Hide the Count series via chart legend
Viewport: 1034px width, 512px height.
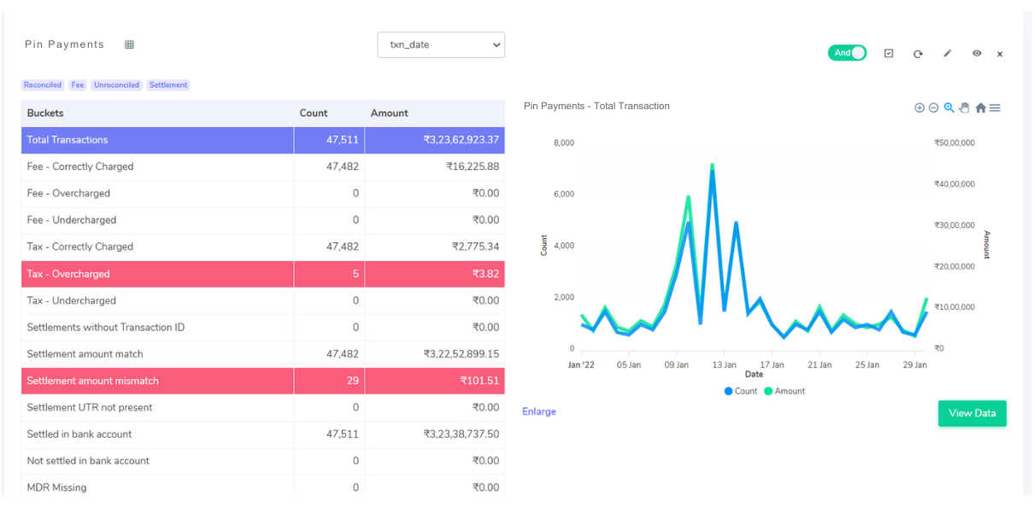click(x=740, y=391)
